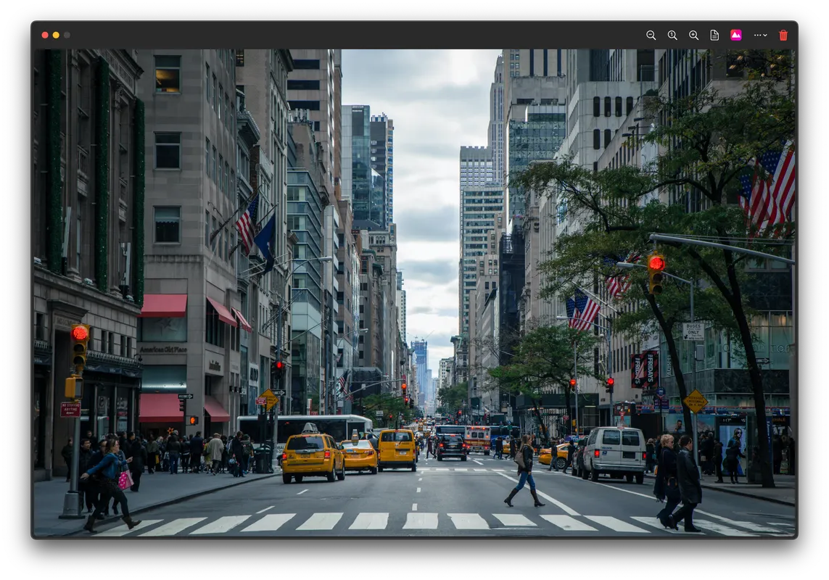This screenshot has height=580, width=829.
Task: Show file details with the page icon
Action: 714,34
